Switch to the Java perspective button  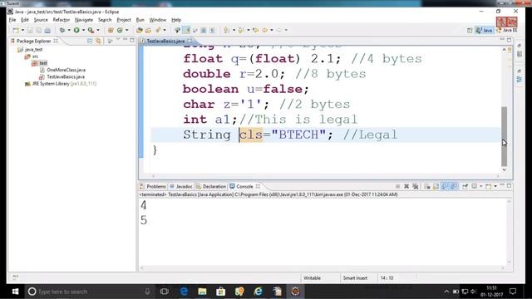tap(484, 30)
